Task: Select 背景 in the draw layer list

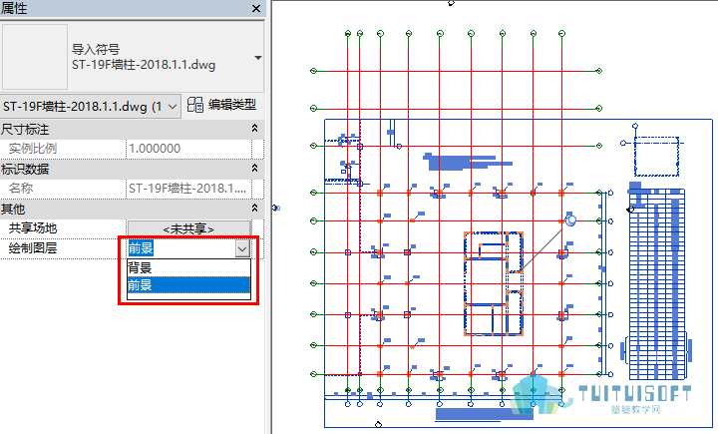Action: tap(188, 267)
